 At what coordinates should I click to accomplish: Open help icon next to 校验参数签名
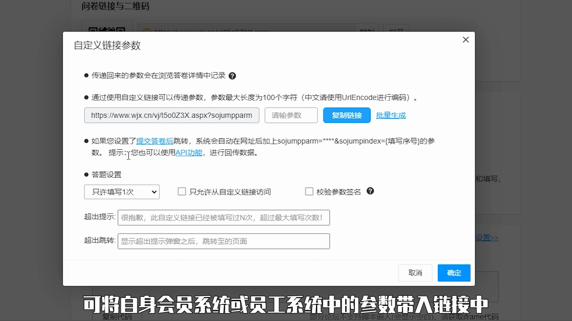pos(370,191)
